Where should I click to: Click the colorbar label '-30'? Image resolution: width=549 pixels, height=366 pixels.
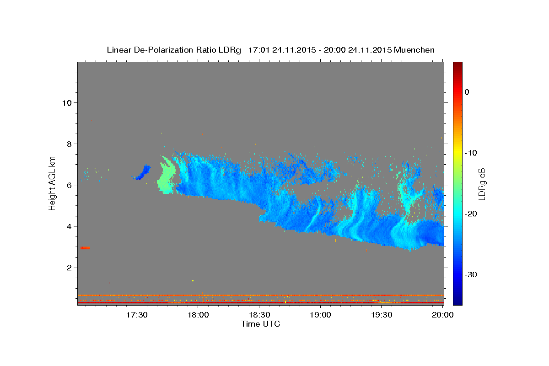(471, 274)
